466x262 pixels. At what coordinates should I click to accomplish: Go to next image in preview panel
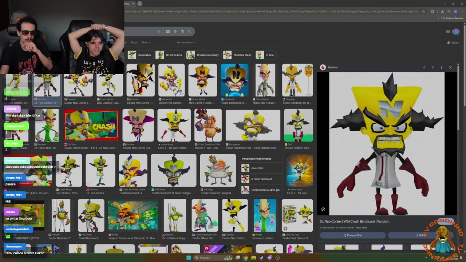tap(433, 67)
